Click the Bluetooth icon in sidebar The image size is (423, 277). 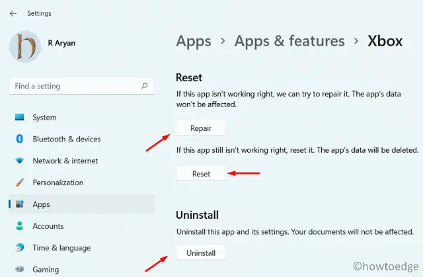coord(19,139)
